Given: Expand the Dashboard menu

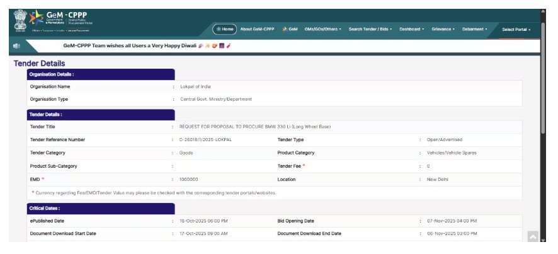Looking at the screenshot, I should click(x=411, y=29).
